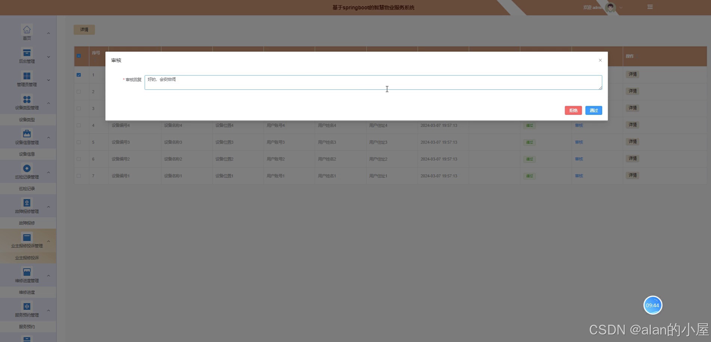Toggle the select-all checkbox in table header
The height and width of the screenshot is (342, 711).
pos(79,56)
